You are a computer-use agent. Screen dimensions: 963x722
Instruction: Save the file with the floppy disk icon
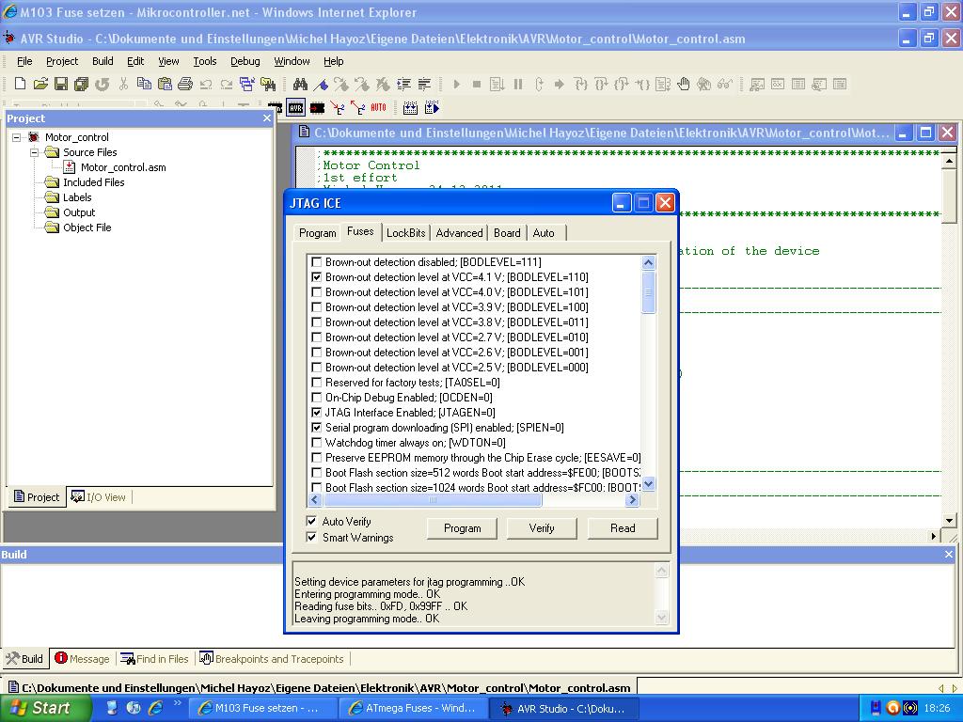pos(61,84)
